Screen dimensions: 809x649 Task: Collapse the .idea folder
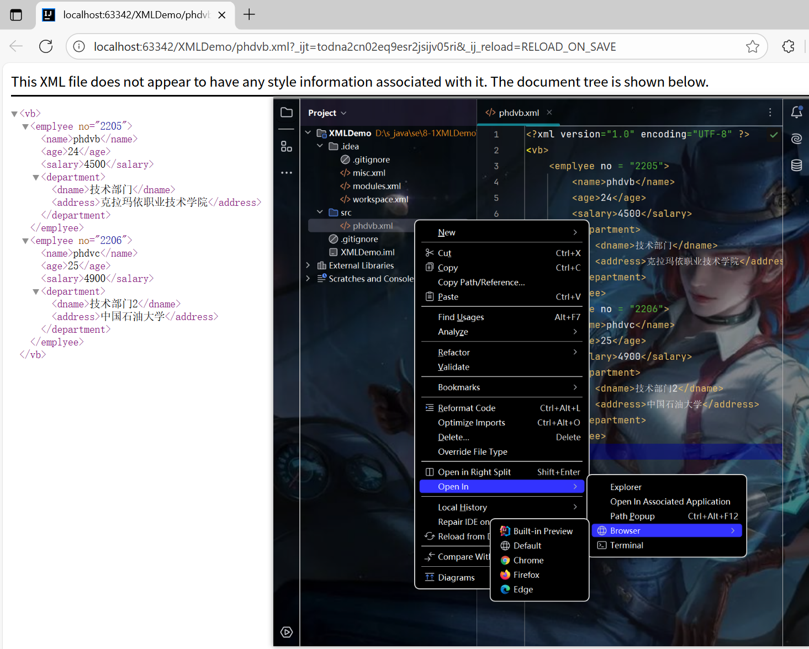320,146
